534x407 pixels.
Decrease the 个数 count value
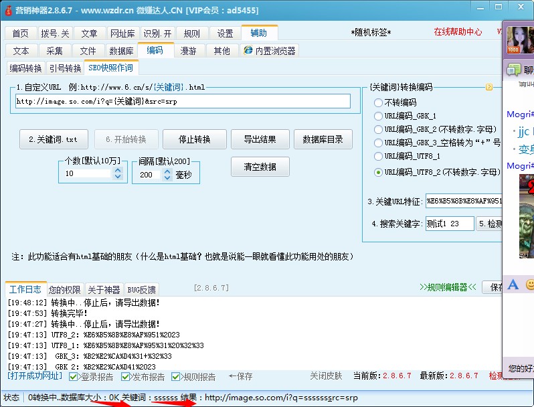118,177
